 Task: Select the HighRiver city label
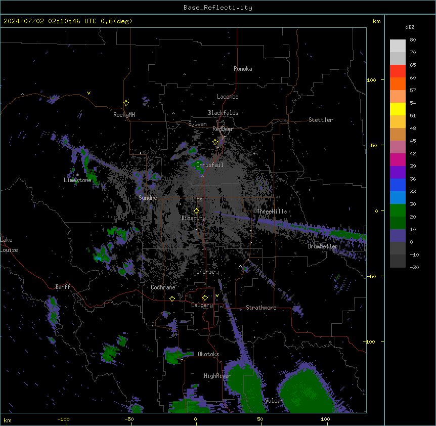pyautogui.click(x=217, y=376)
